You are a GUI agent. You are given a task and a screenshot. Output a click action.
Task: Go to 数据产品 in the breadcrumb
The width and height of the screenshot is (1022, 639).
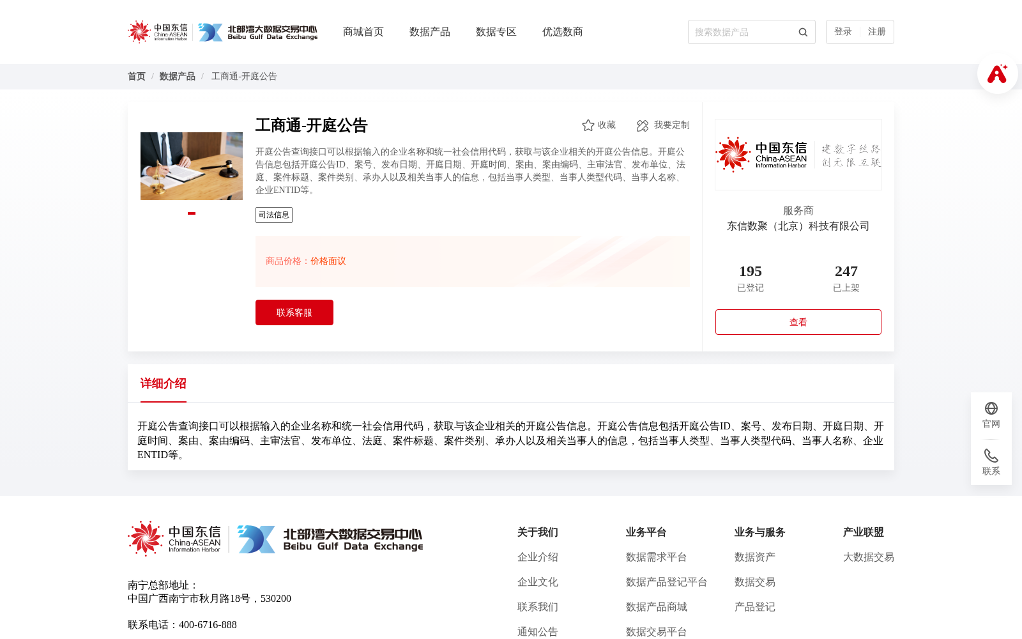pyautogui.click(x=178, y=77)
